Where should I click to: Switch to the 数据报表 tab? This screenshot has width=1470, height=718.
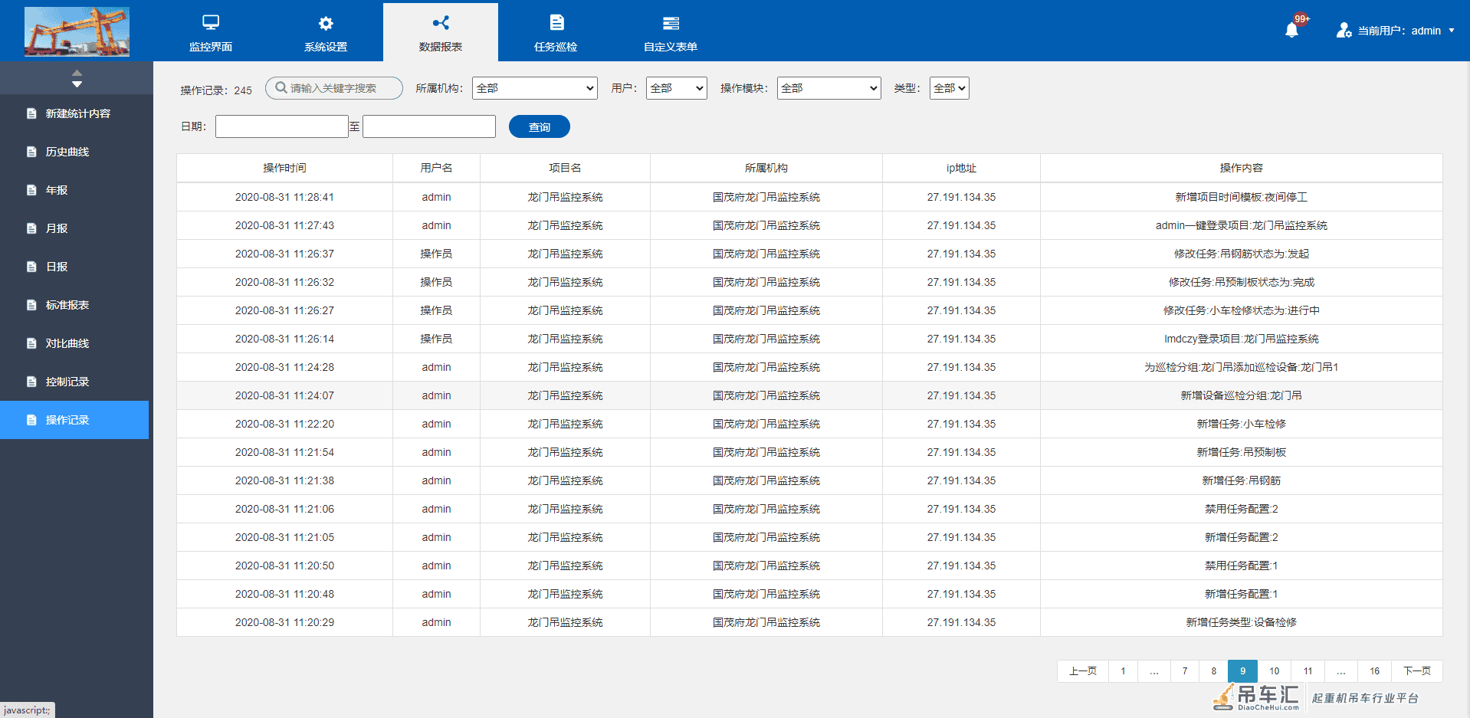(x=441, y=32)
